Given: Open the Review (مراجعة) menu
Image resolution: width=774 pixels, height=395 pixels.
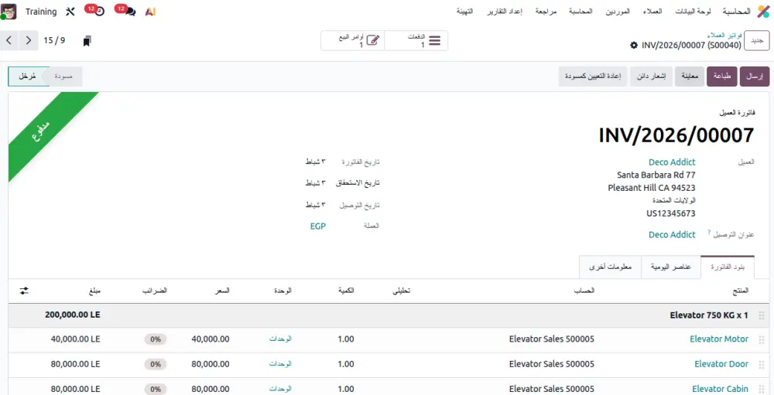Looking at the screenshot, I should (x=546, y=12).
